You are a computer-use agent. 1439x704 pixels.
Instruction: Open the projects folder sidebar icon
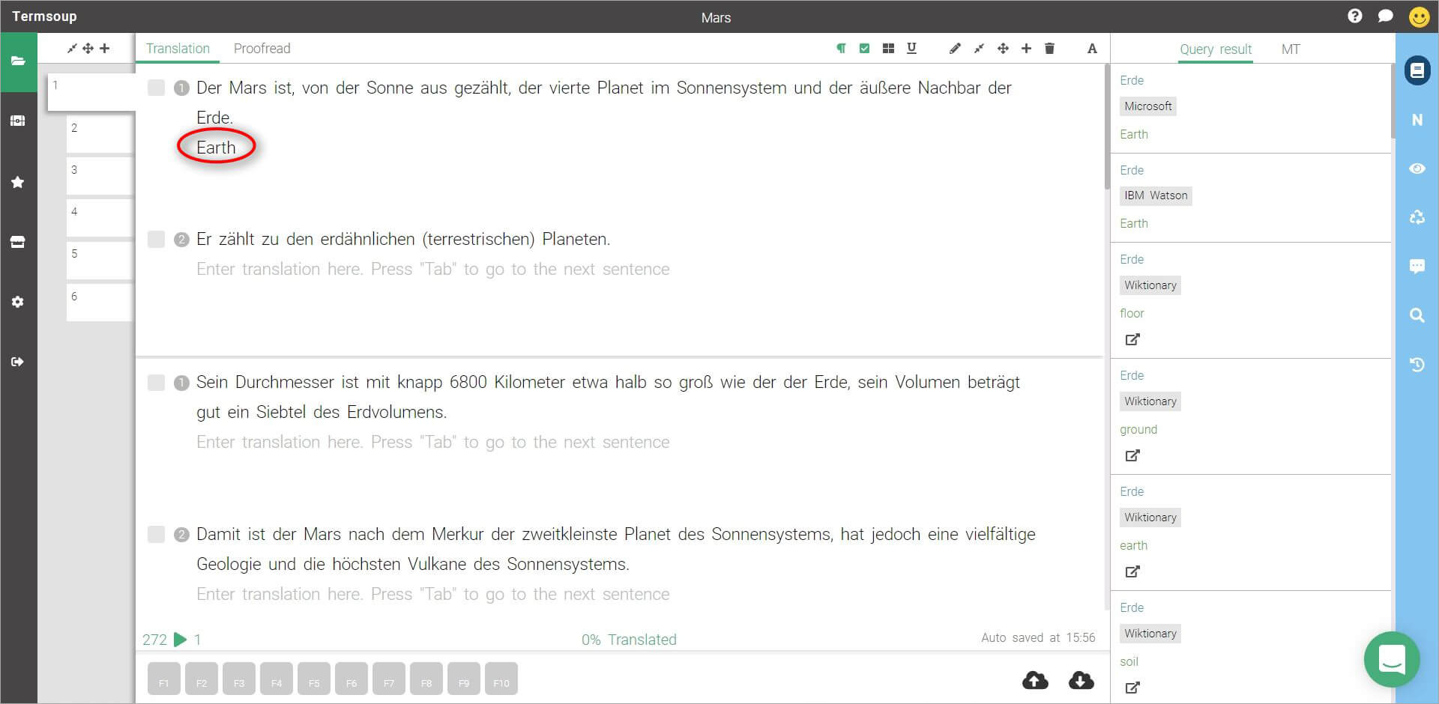18,61
